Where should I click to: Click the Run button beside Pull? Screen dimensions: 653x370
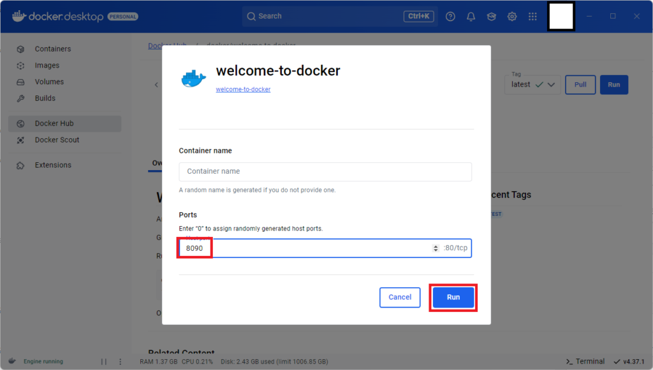click(614, 85)
